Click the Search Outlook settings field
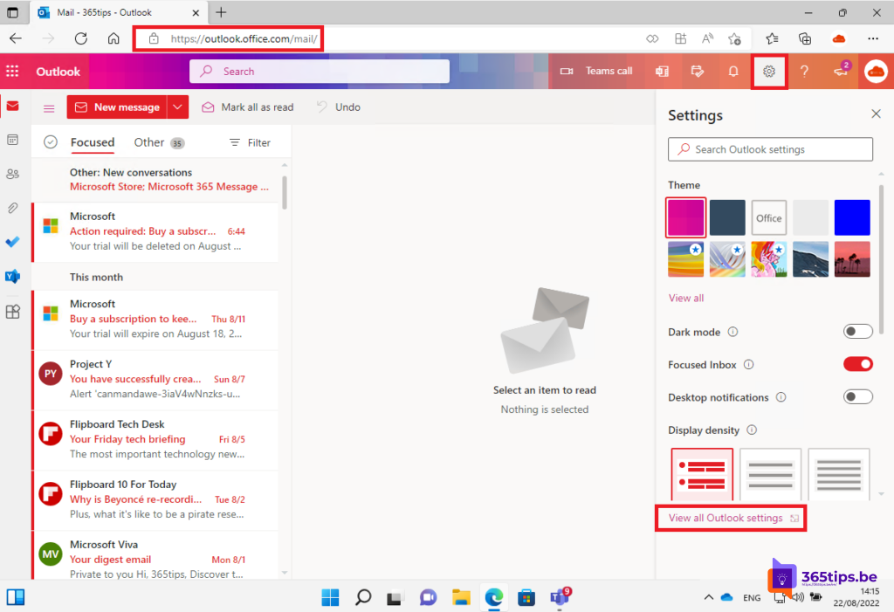Screen dimensions: 894x612 click(770, 149)
